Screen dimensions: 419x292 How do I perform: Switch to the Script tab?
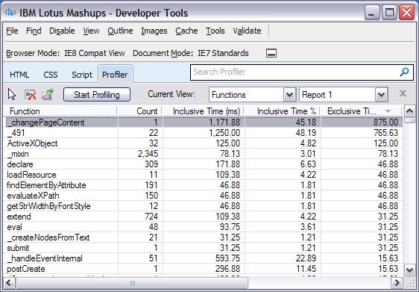click(x=82, y=75)
